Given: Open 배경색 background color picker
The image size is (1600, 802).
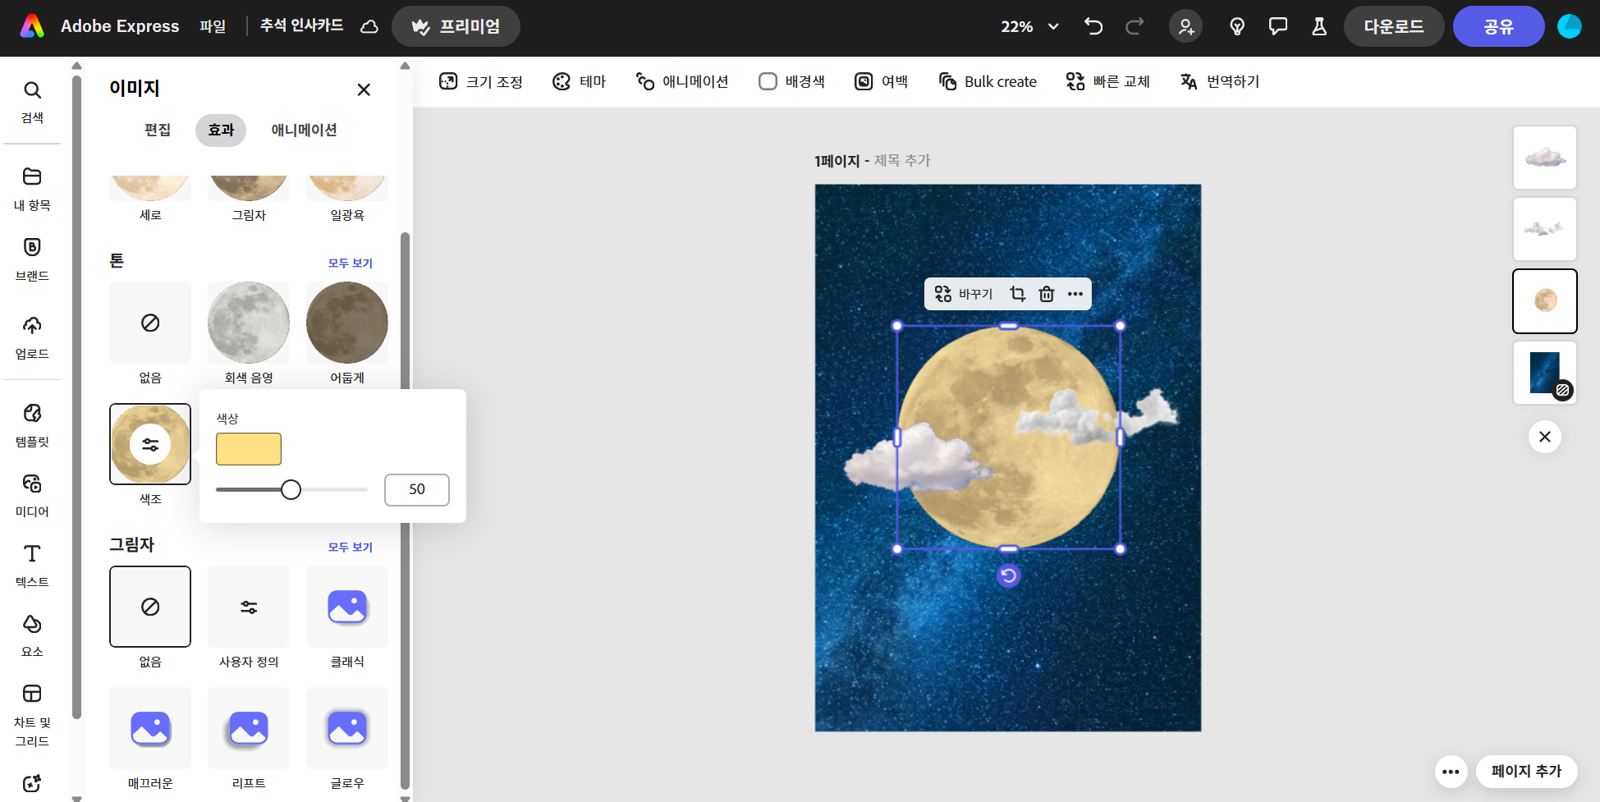Looking at the screenshot, I should pos(792,81).
